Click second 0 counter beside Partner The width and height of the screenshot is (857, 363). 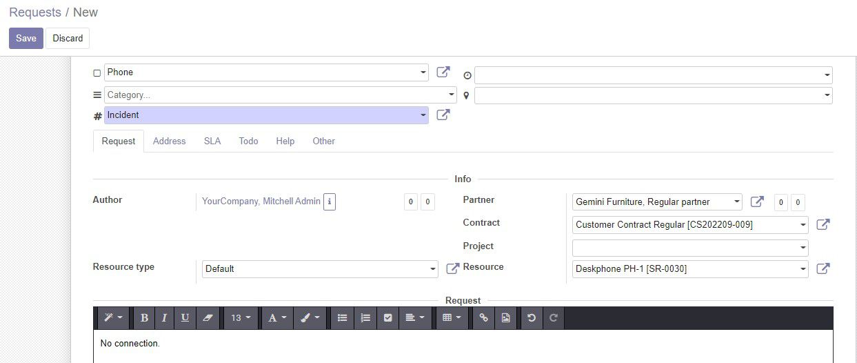pyautogui.click(x=798, y=202)
